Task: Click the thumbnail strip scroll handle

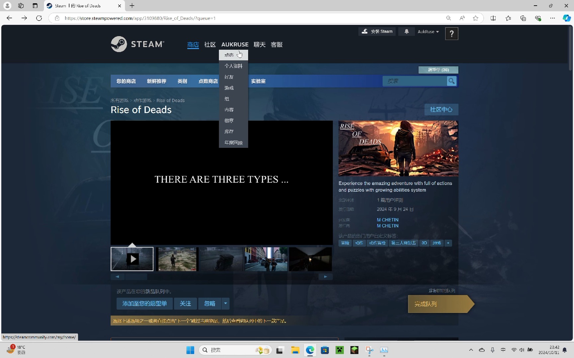Action: click(136, 276)
